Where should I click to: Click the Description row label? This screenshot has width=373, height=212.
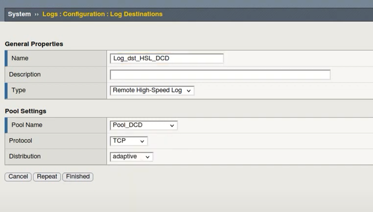click(x=25, y=74)
